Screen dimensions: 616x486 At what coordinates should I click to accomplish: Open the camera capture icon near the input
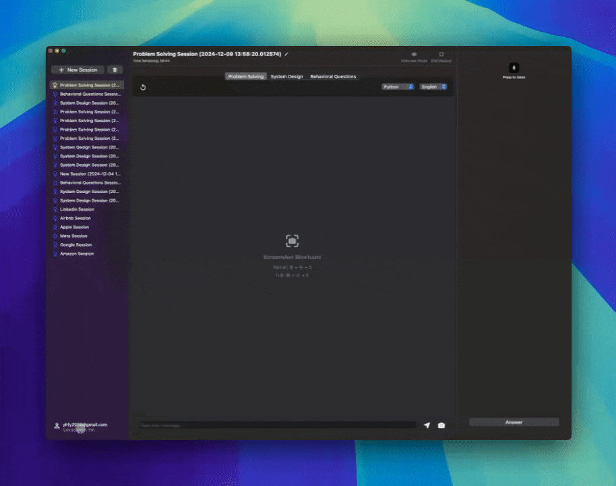[441, 425]
